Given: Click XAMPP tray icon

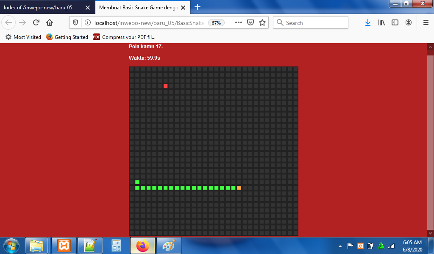Looking at the screenshot, I should pyautogui.click(x=360, y=246).
